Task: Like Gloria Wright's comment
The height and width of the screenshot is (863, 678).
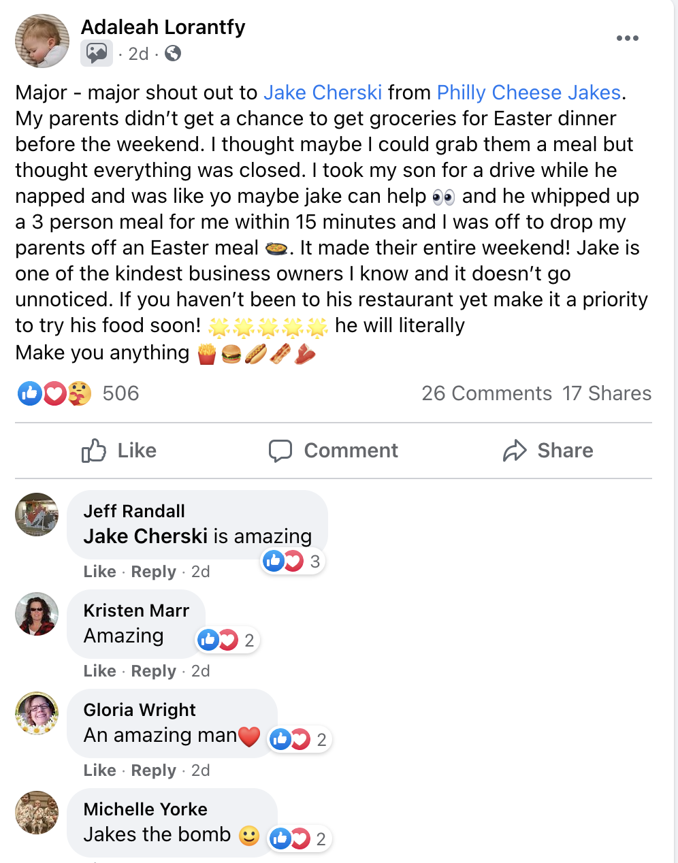Action: (x=99, y=770)
